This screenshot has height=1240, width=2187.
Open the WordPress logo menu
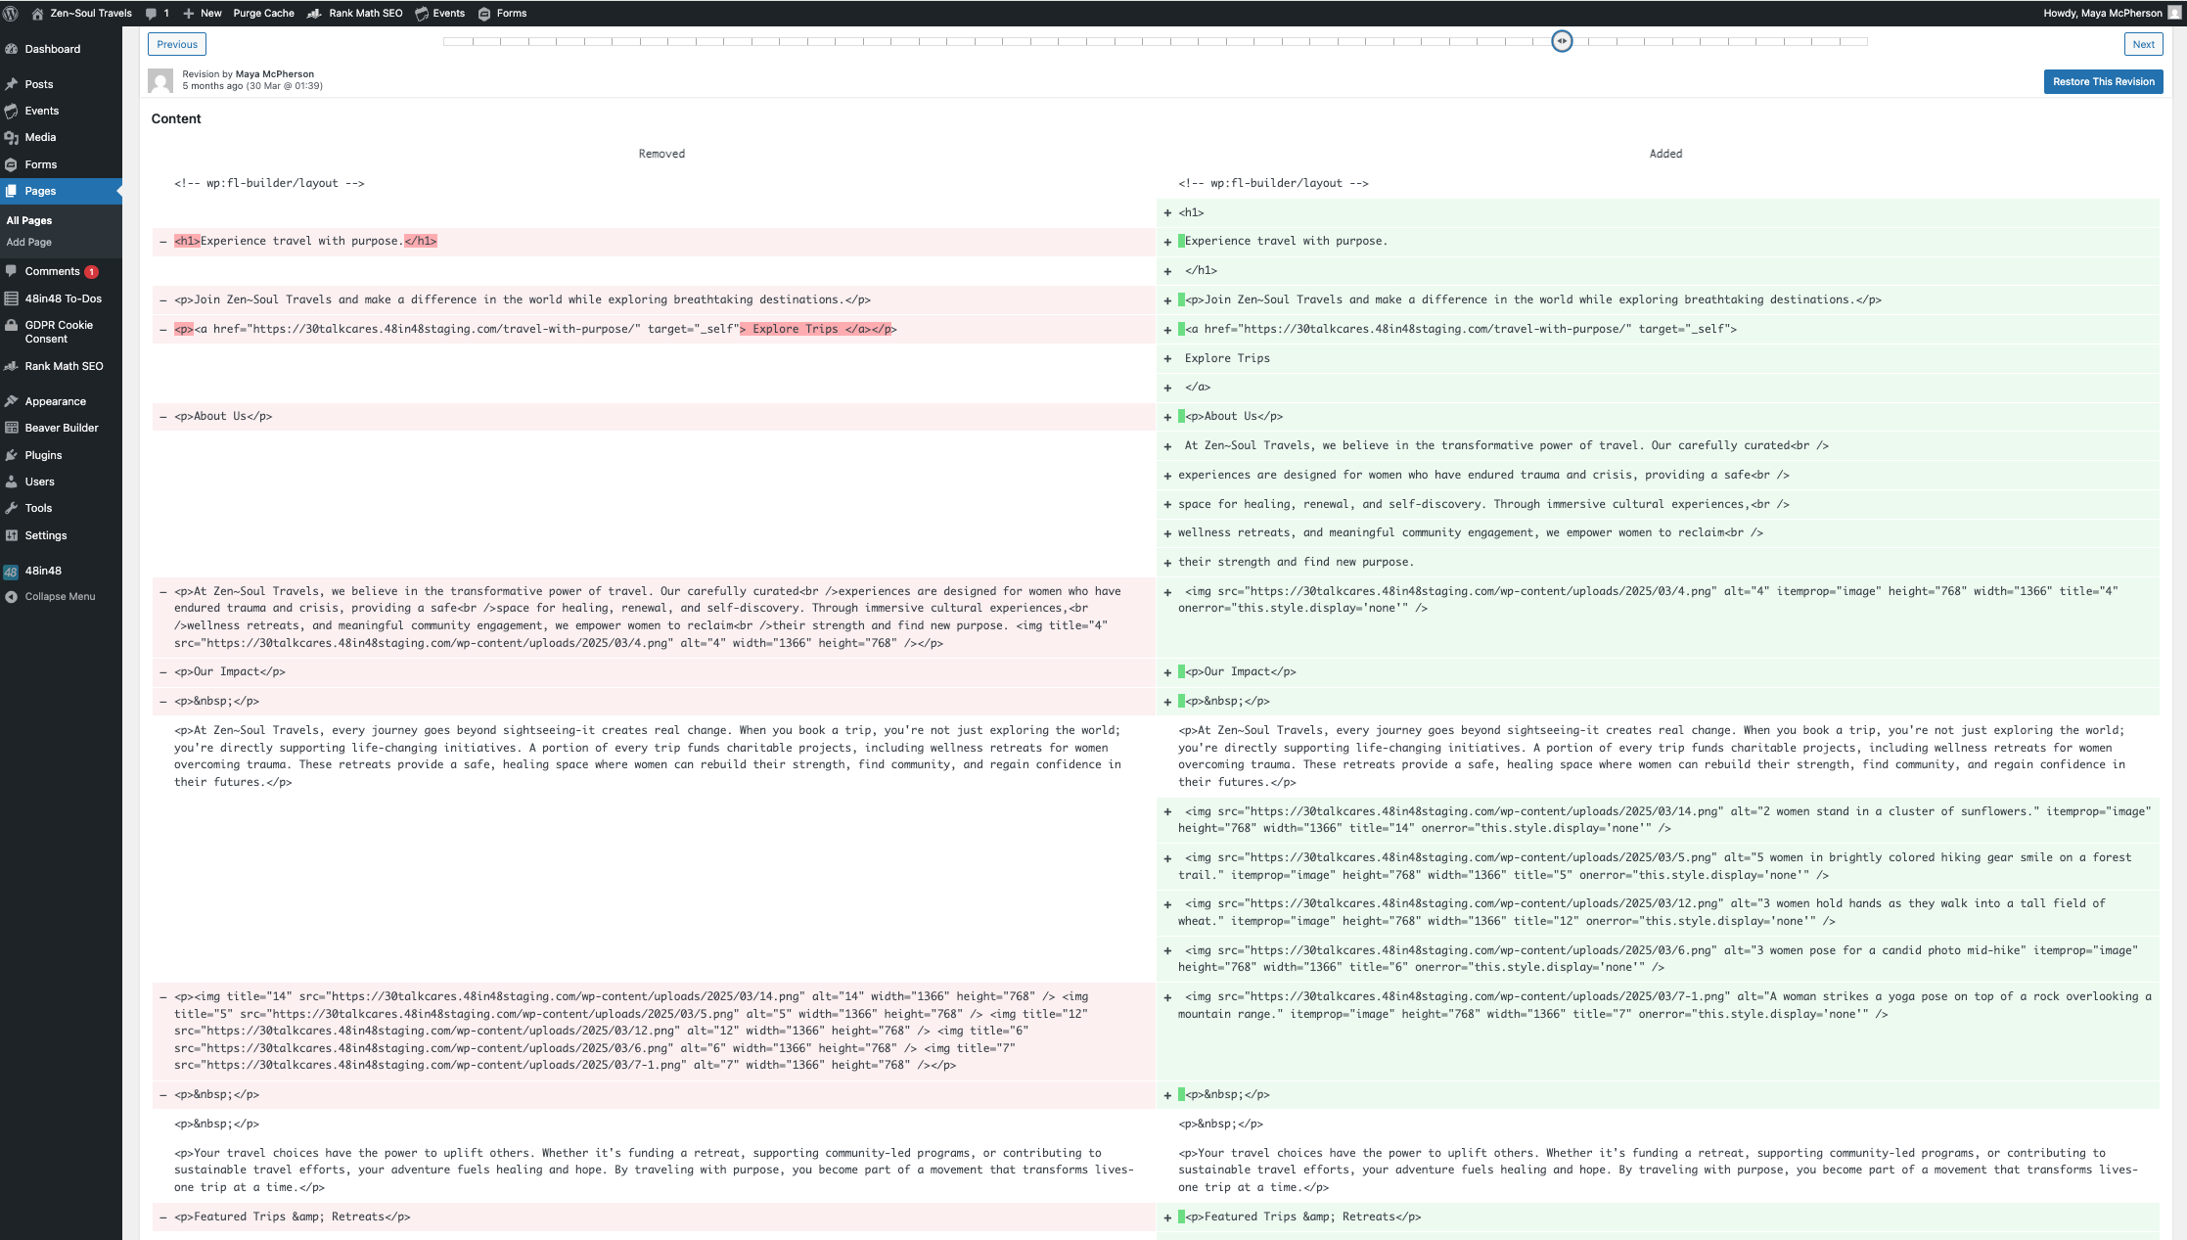coord(11,13)
